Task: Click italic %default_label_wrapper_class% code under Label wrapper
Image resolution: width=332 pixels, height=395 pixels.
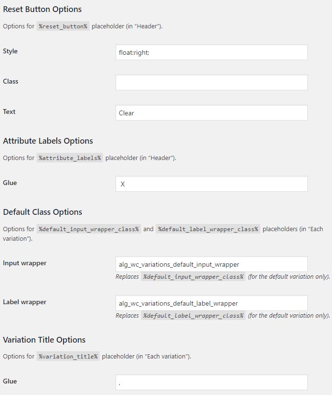Action: pos(193,316)
